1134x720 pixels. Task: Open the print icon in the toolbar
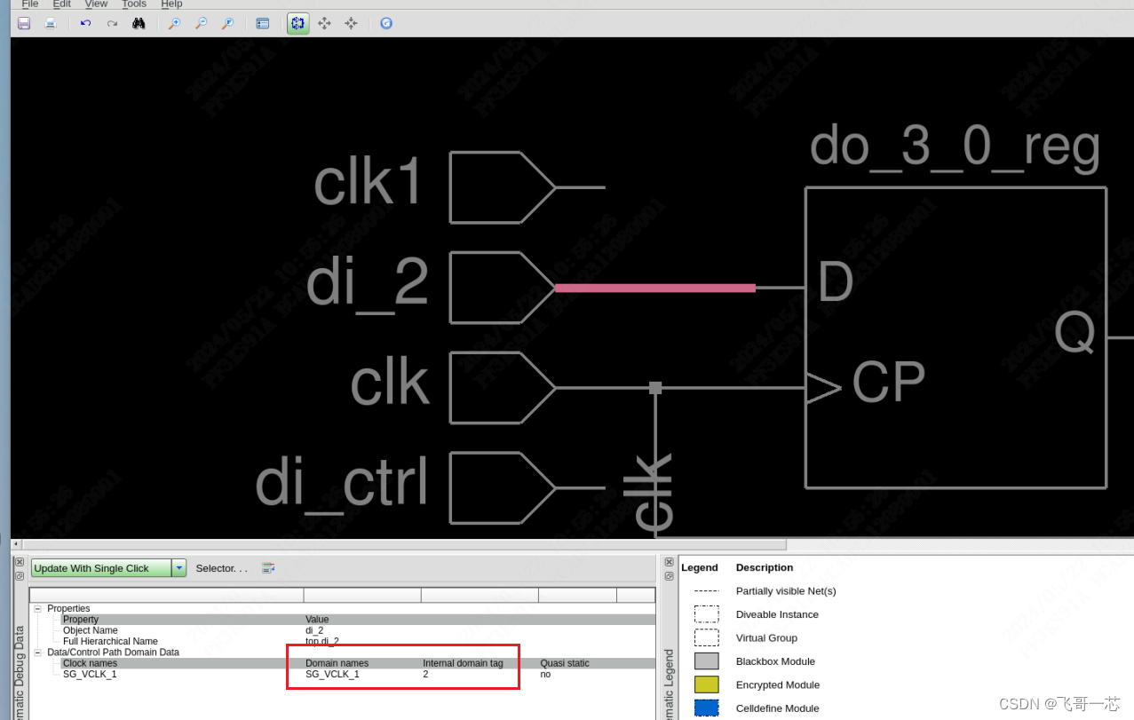(50, 23)
